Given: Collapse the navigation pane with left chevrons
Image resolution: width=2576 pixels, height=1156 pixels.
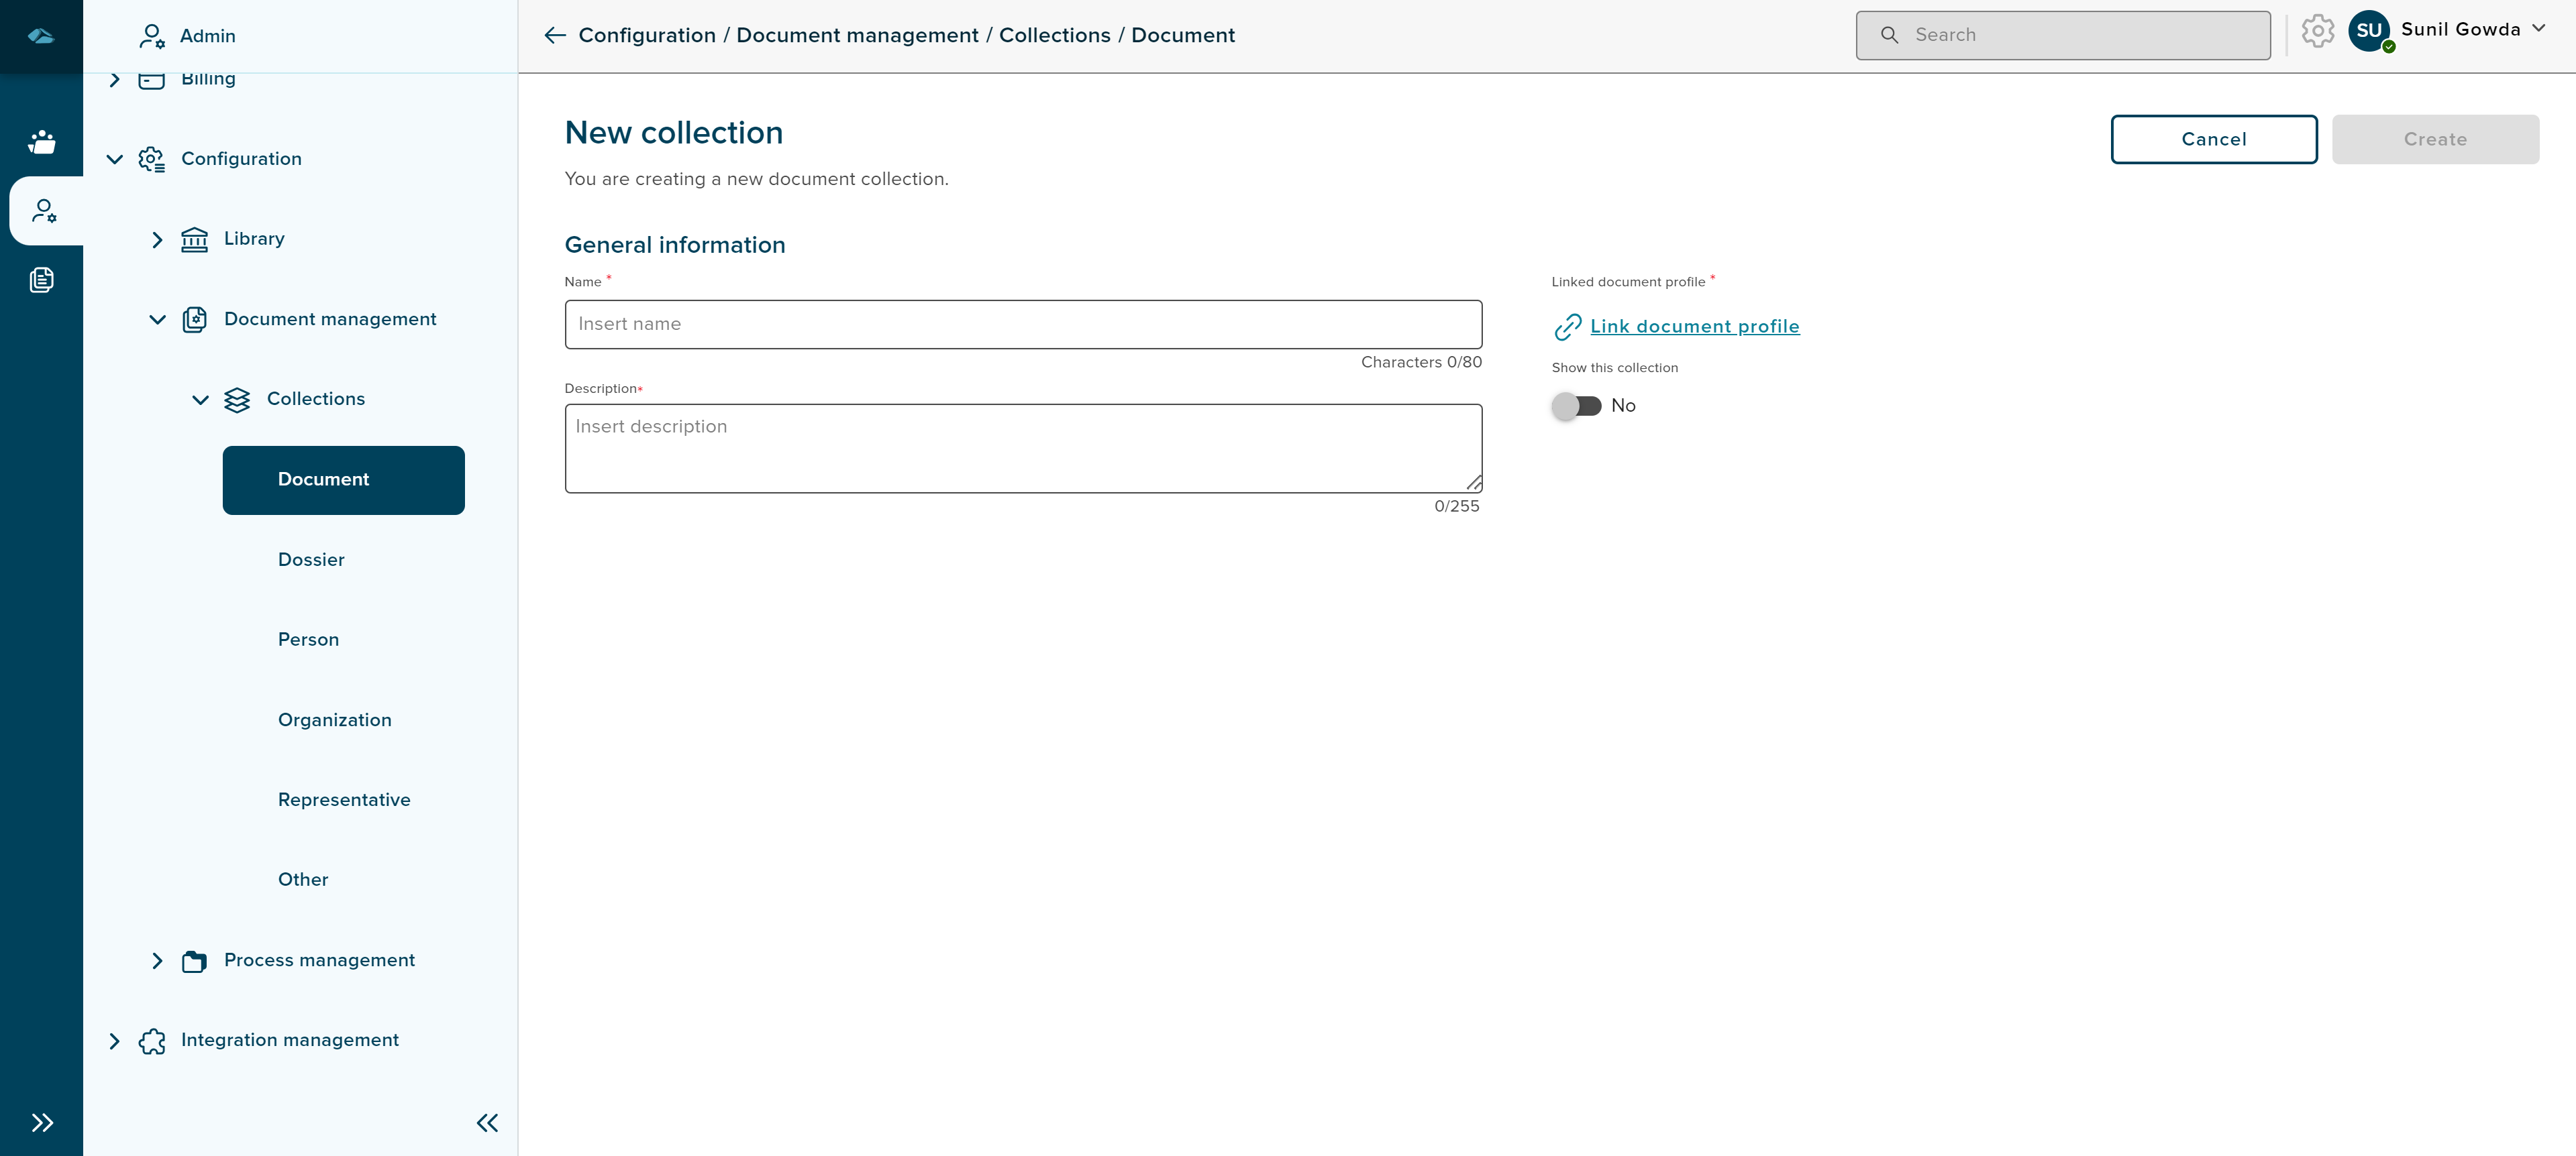Looking at the screenshot, I should coord(487,1122).
